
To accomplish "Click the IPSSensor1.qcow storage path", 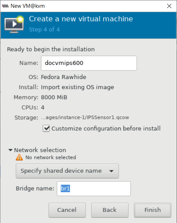I will point(85,117).
